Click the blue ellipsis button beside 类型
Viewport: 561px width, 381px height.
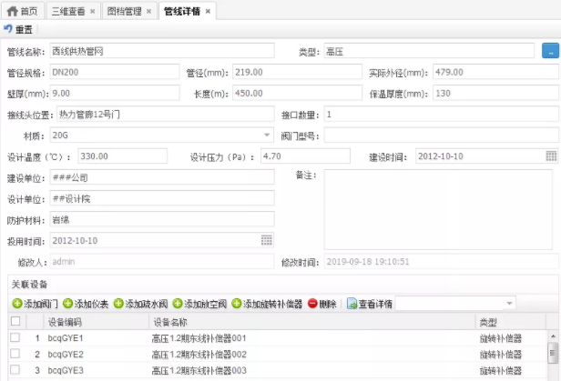point(549,52)
